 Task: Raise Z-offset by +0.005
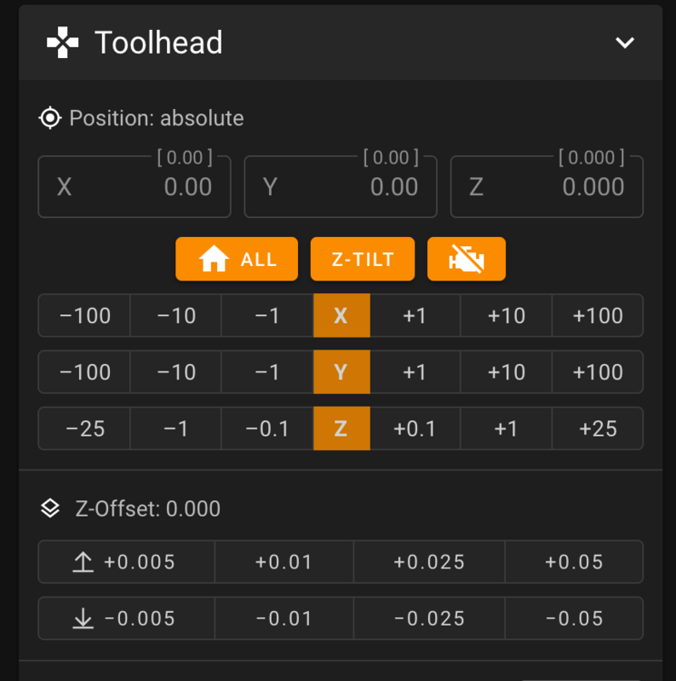pyautogui.click(x=126, y=561)
